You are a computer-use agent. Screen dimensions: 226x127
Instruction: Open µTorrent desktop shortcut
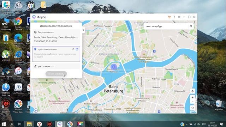[x=6, y=56]
